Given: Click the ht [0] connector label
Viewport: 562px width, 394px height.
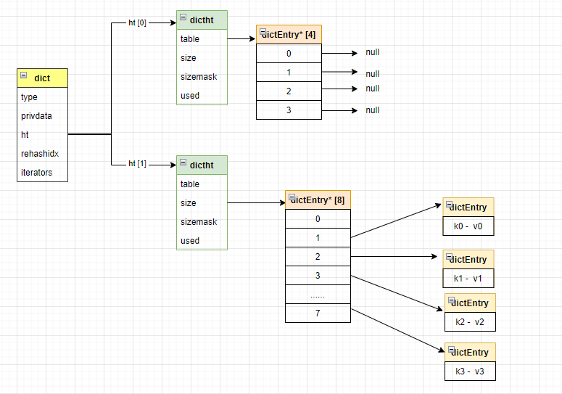Looking at the screenshot, I should (x=137, y=23).
